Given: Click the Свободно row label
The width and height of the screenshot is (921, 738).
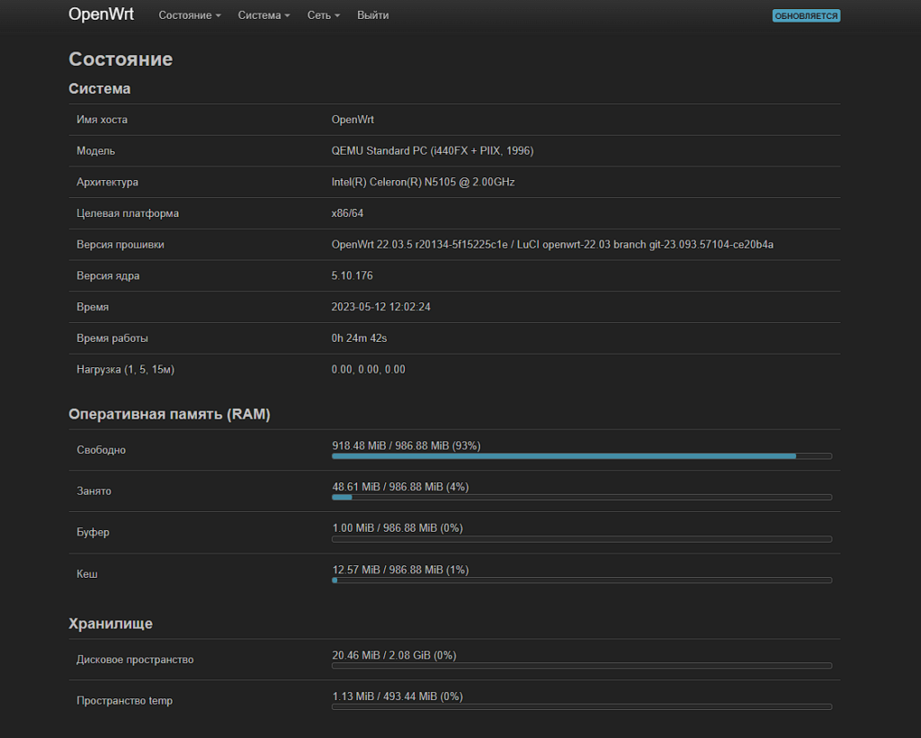Looking at the screenshot, I should 101,449.
